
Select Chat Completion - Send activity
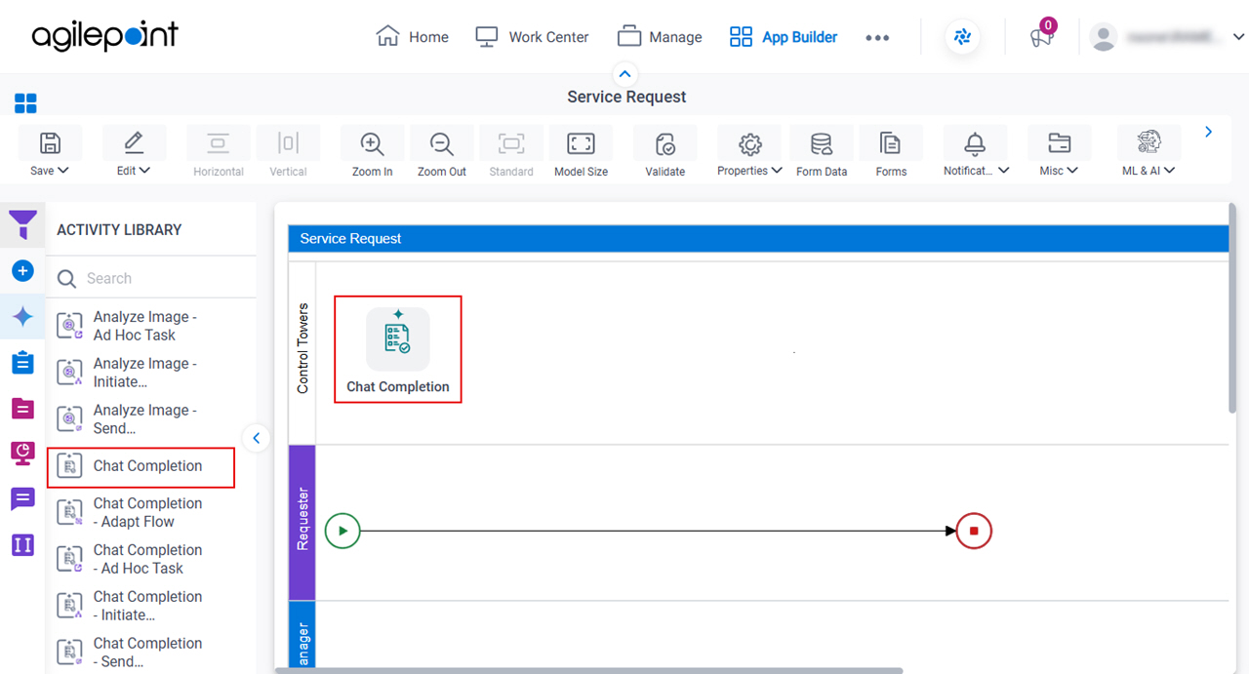[141, 653]
